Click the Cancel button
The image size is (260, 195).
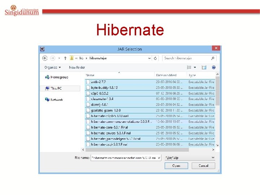point(203,166)
